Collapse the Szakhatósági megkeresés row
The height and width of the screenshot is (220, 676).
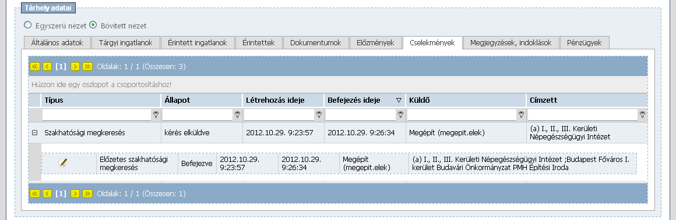click(35, 133)
